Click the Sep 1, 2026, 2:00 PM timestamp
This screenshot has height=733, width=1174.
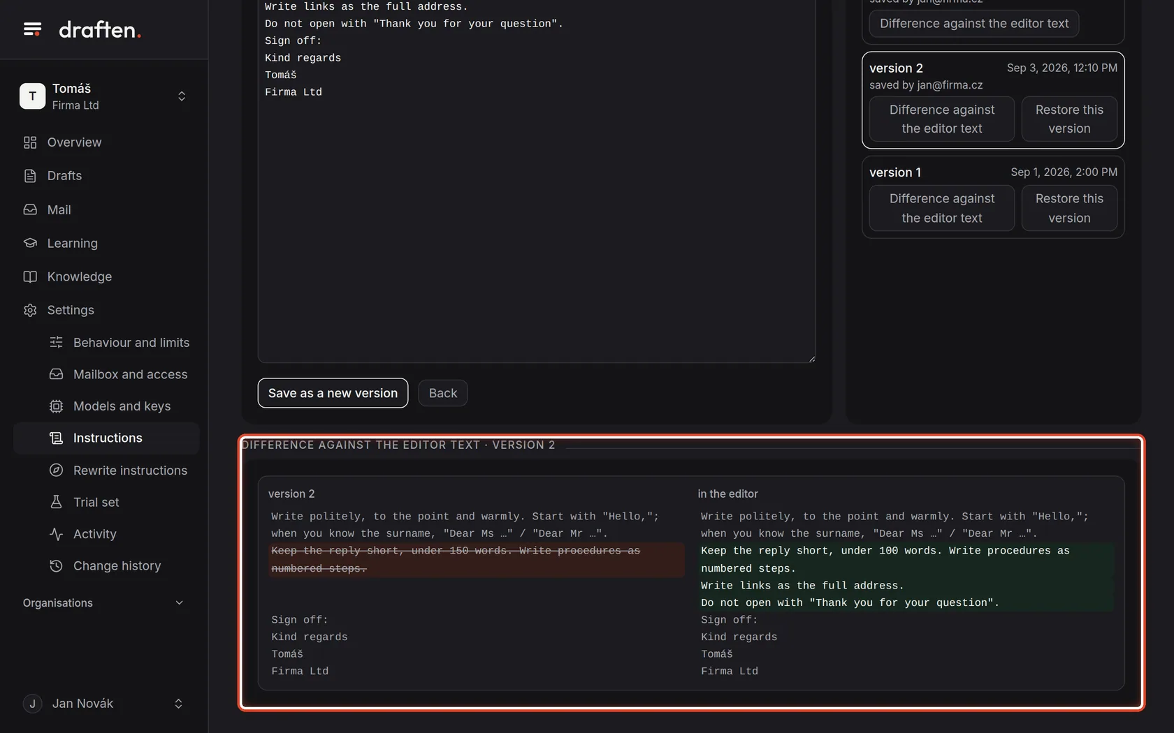[x=1064, y=172]
